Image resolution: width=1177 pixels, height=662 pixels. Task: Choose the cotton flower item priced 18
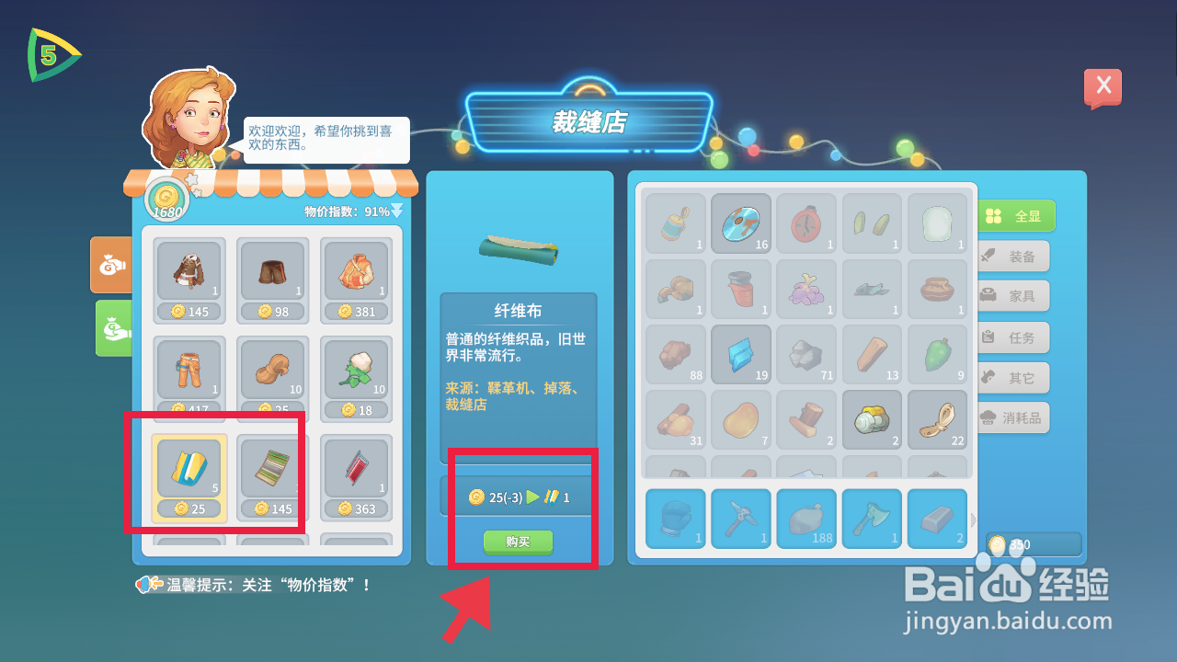click(356, 379)
